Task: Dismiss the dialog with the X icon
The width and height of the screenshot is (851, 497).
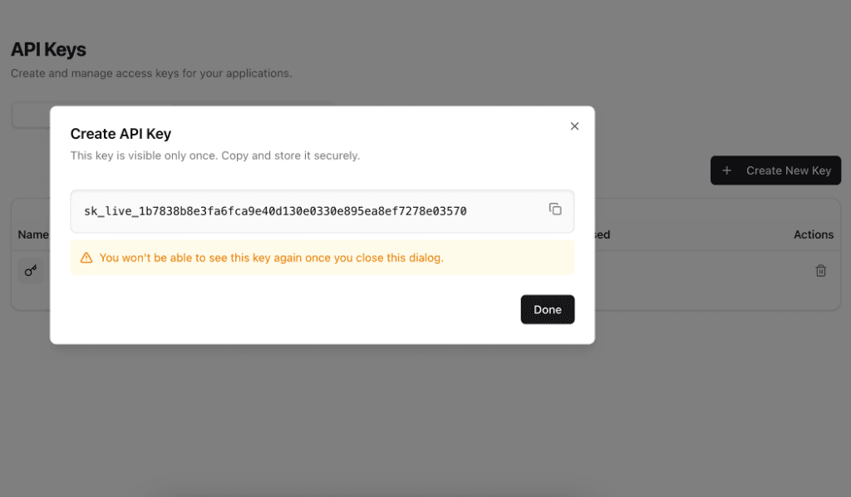Action: tap(574, 125)
